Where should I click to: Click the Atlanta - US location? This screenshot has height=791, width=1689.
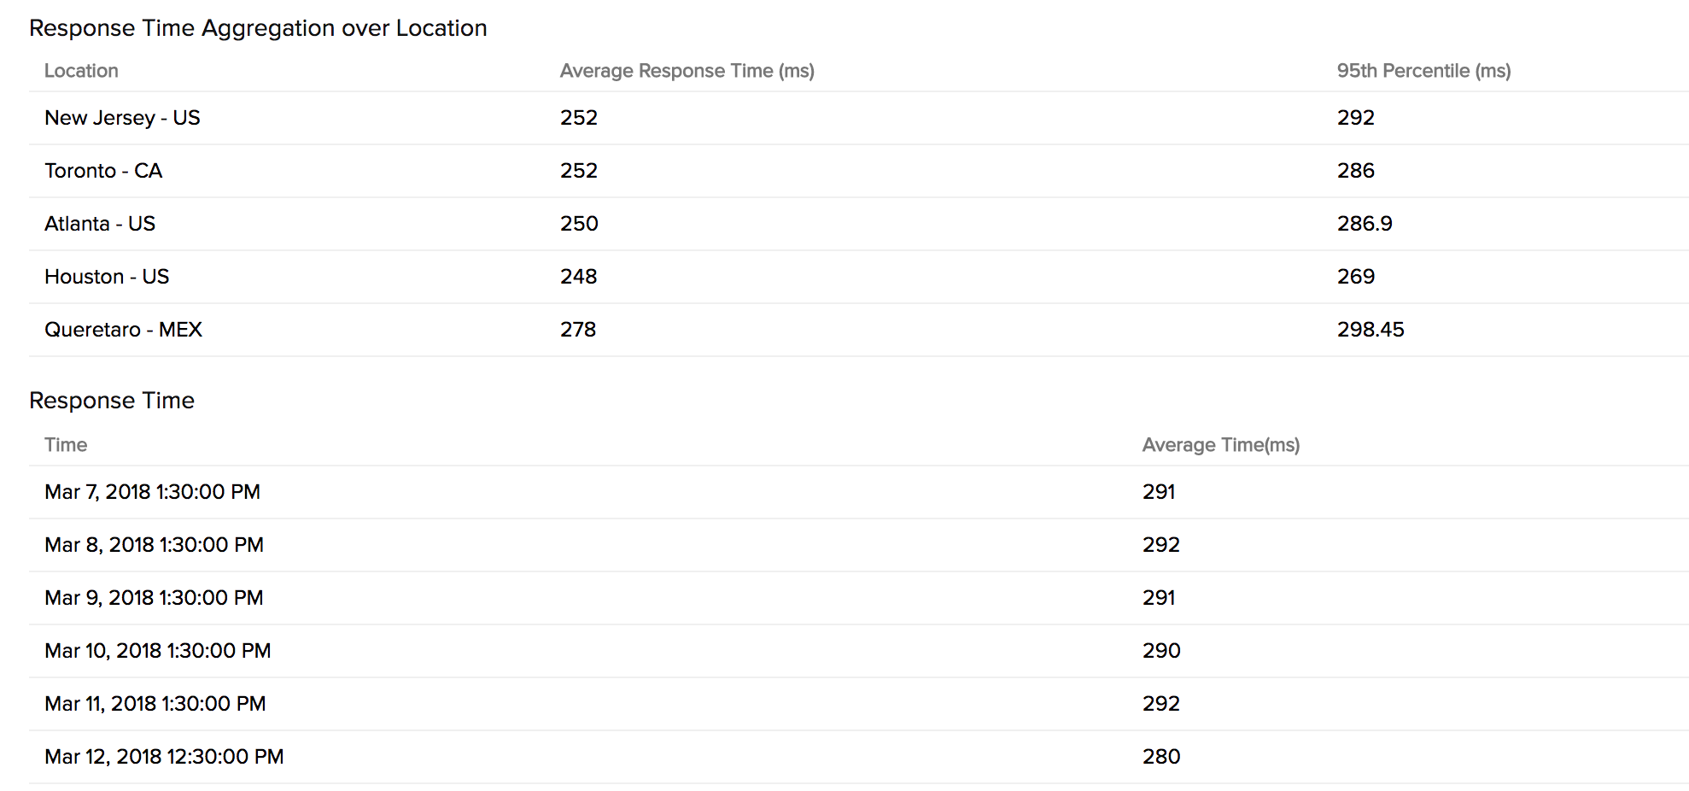[100, 224]
